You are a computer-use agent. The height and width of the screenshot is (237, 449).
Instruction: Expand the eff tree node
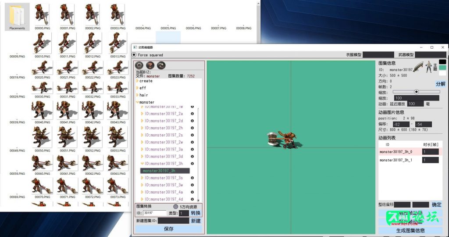click(137, 88)
